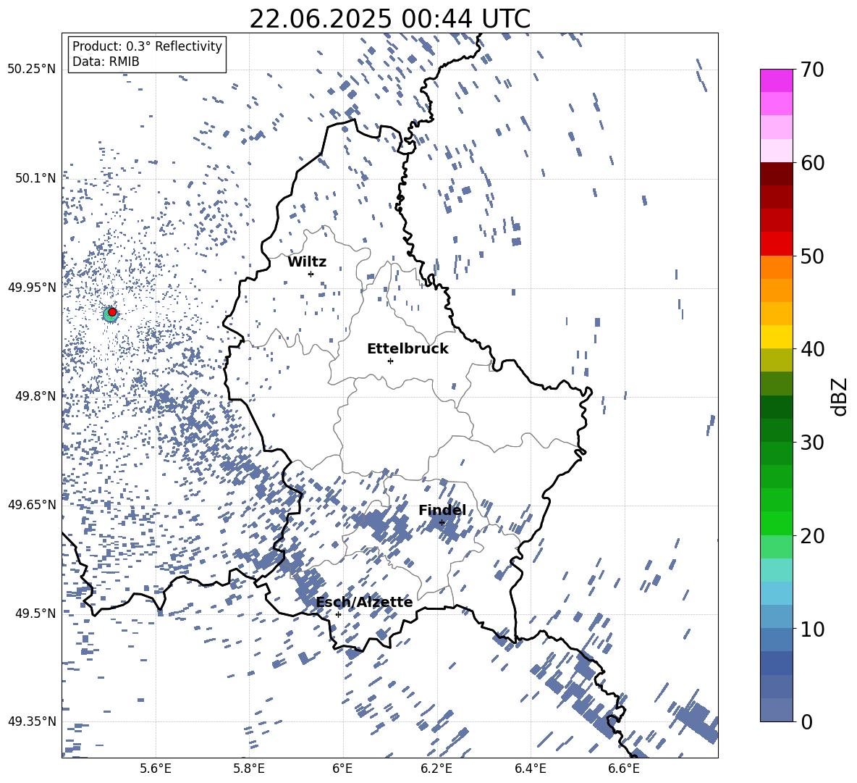The image size is (857, 783).
Task: Click the dBZ colorbar axis label
Action: coord(839,396)
